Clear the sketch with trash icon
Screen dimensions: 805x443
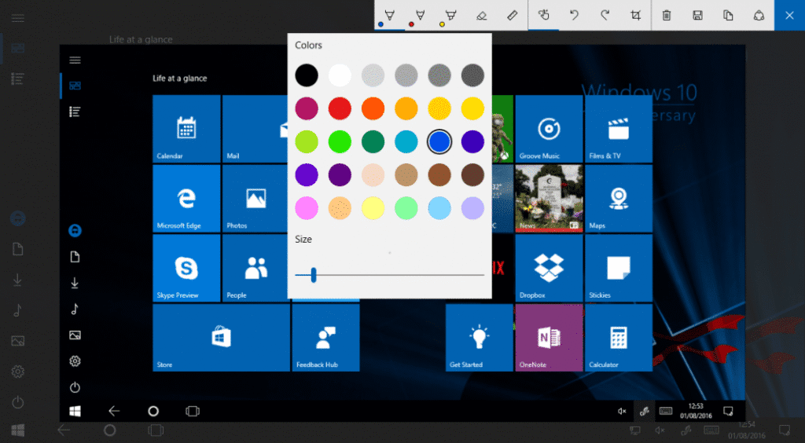pos(667,16)
